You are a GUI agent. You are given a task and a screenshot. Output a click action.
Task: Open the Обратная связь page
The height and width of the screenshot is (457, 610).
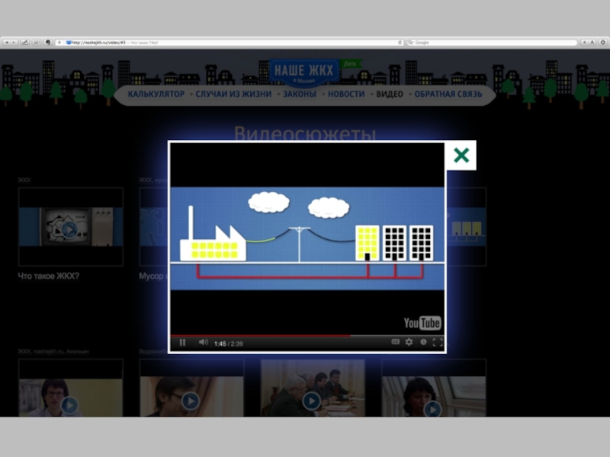click(448, 94)
